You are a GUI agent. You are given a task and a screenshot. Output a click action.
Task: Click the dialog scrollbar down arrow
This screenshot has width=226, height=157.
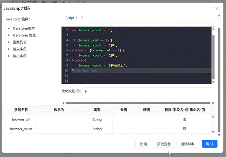[219, 135]
